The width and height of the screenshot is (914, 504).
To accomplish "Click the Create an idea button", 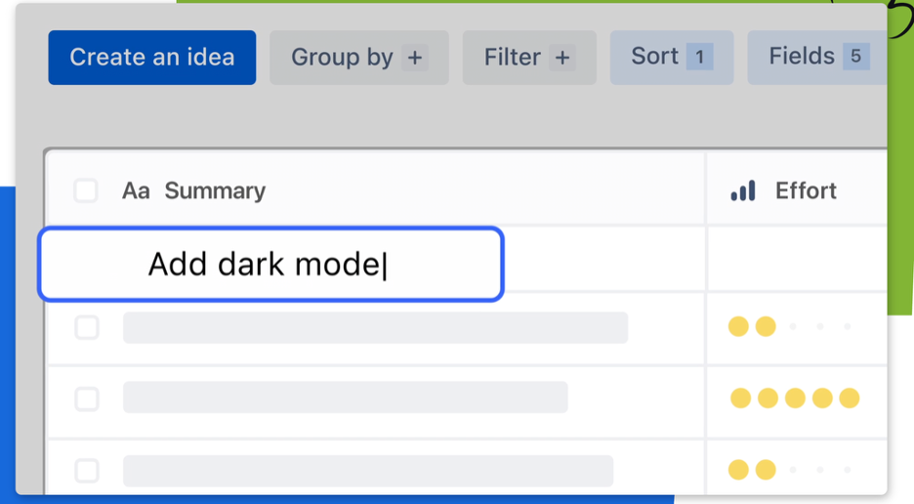I will [x=152, y=58].
